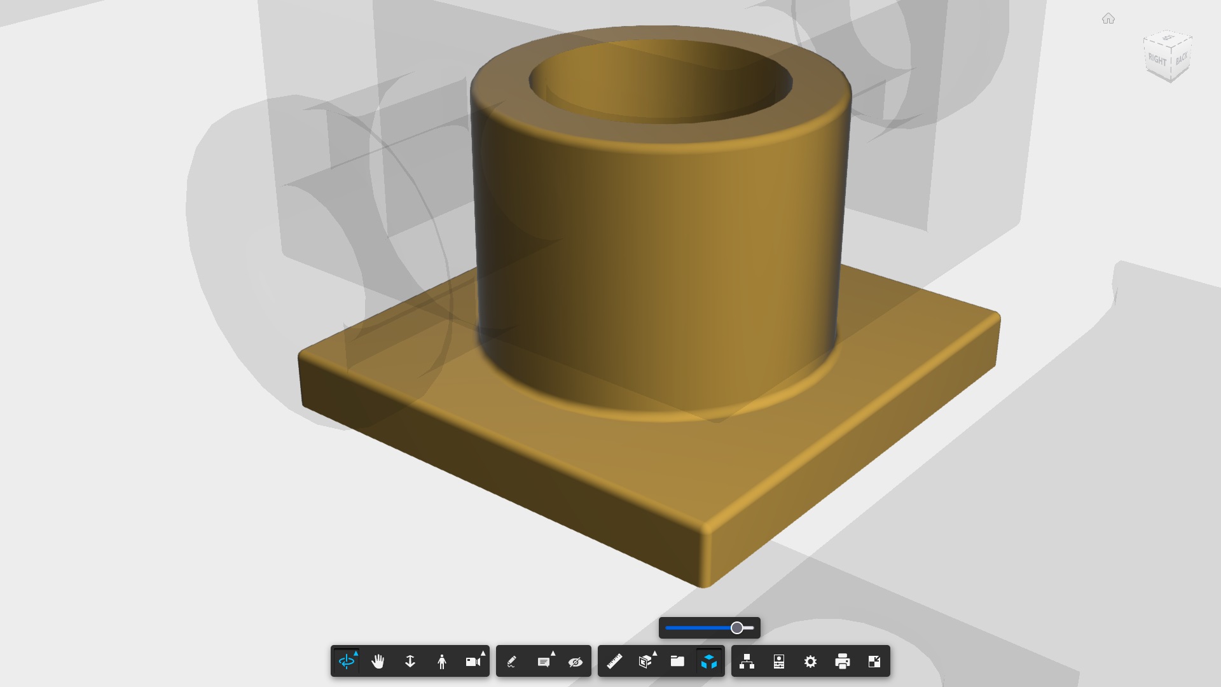Select the Measure ruler tool
The height and width of the screenshot is (687, 1221).
614,662
